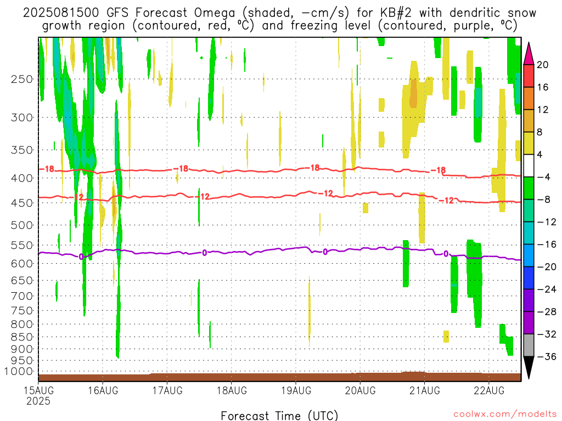
Task: Select the 700 pressure level label
Action: [22, 296]
